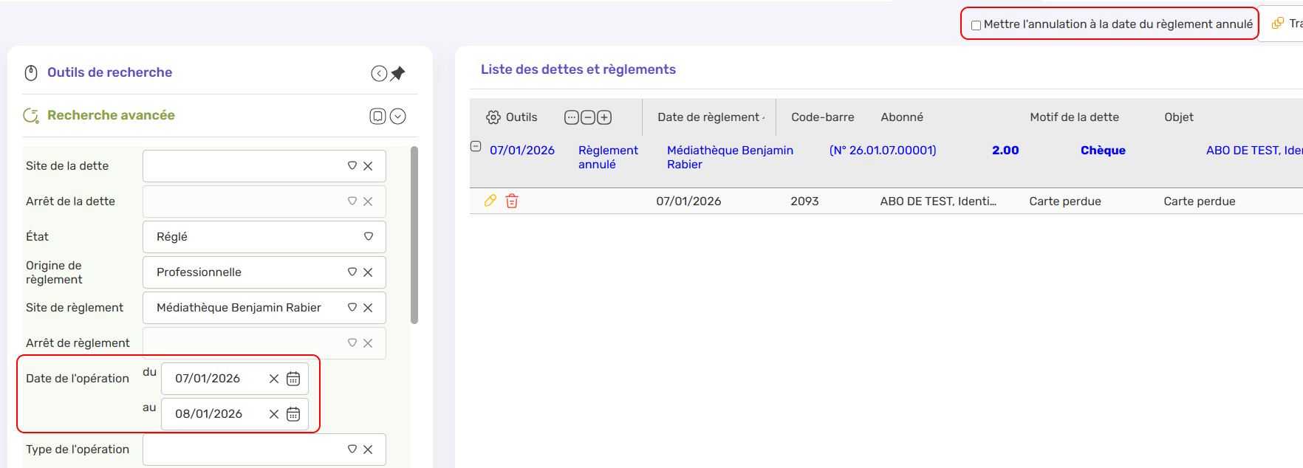This screenshot has width=1303, height=468.
Task: Delete the Carte perdue debt with trash icon
Action: pos(512,201)
